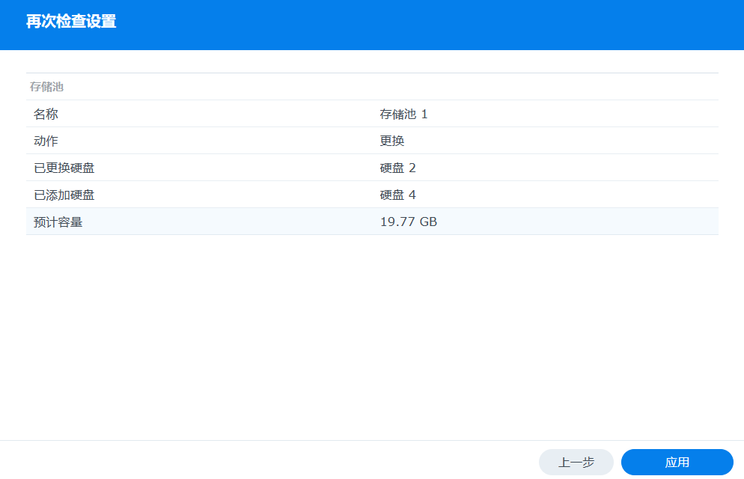Go back with the 上一步 button
This screenshot has height=479, width=744.
(576, 462)
